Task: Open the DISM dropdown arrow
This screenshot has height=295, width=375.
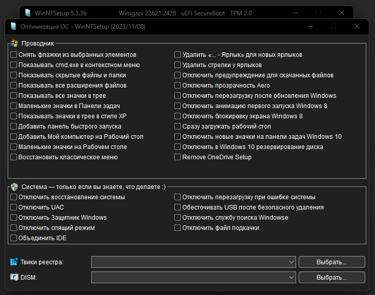Action: [x=291, y=277]
